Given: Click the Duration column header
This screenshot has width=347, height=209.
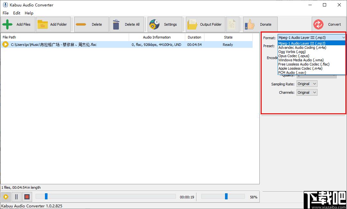Looking at the screenshot, I should pyautogui.click(x=195, y=37).
